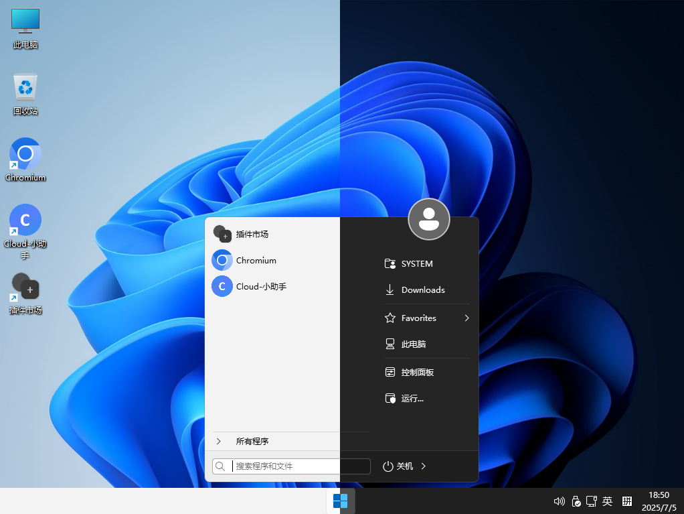
Task: Click the 搜索程序和文件 search field
Action: (294, 466)
